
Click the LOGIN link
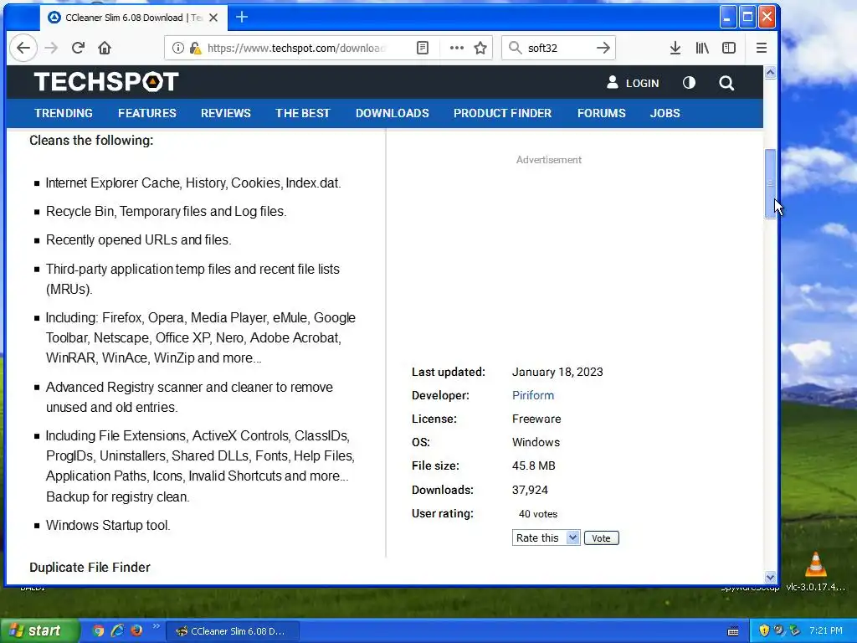(x=642, y=83)
